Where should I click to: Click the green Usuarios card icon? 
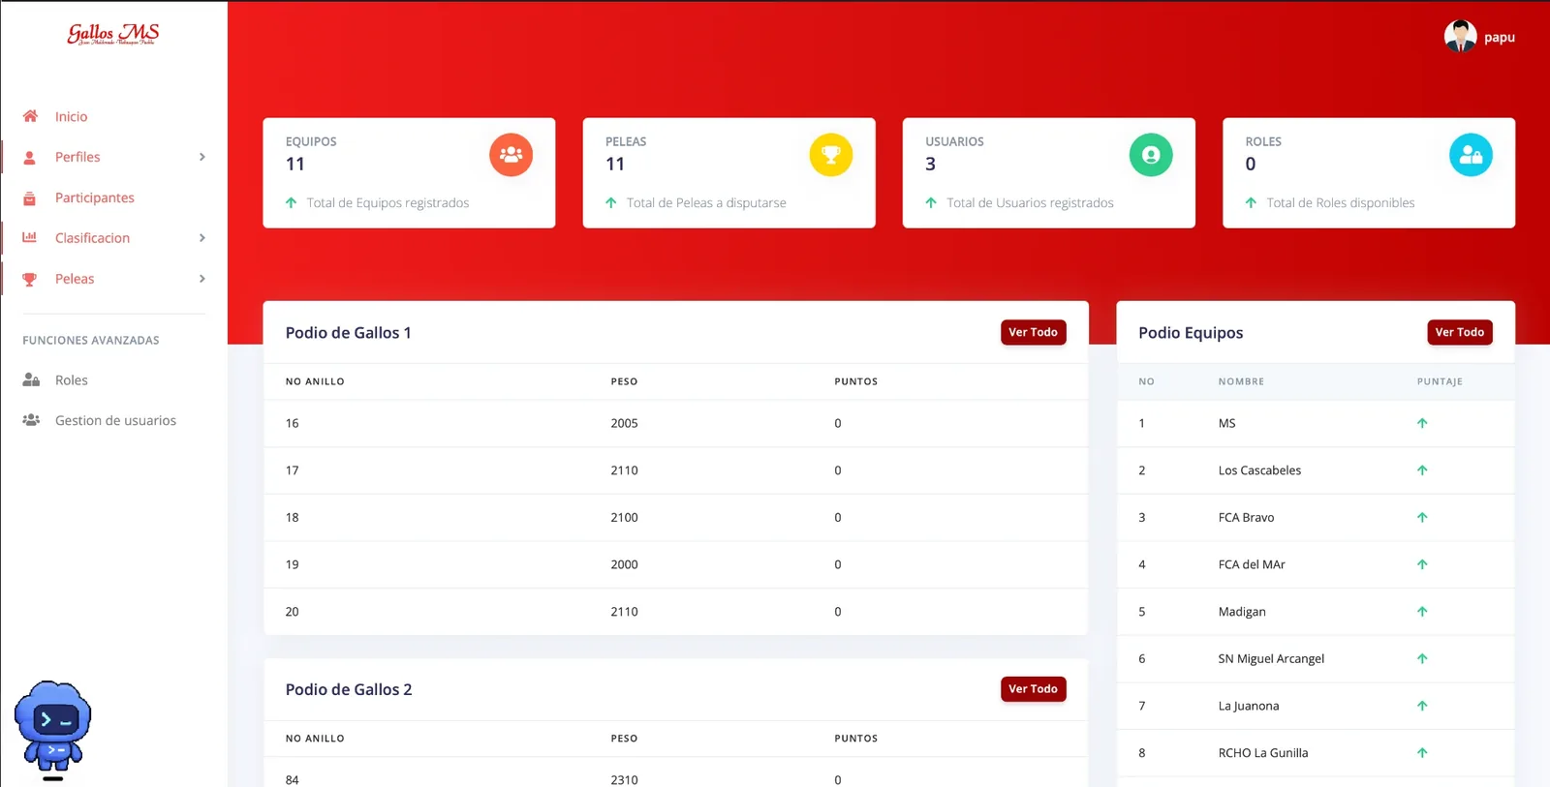(x=1151, y=155)
